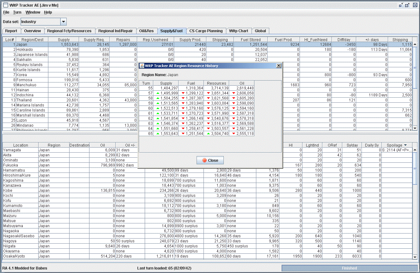
Task: Click the Java icon on the Region Resource History dialog
Action: (142, 66)
